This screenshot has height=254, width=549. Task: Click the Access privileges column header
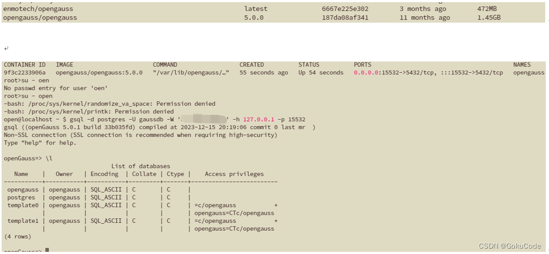(x=234, y=174)
